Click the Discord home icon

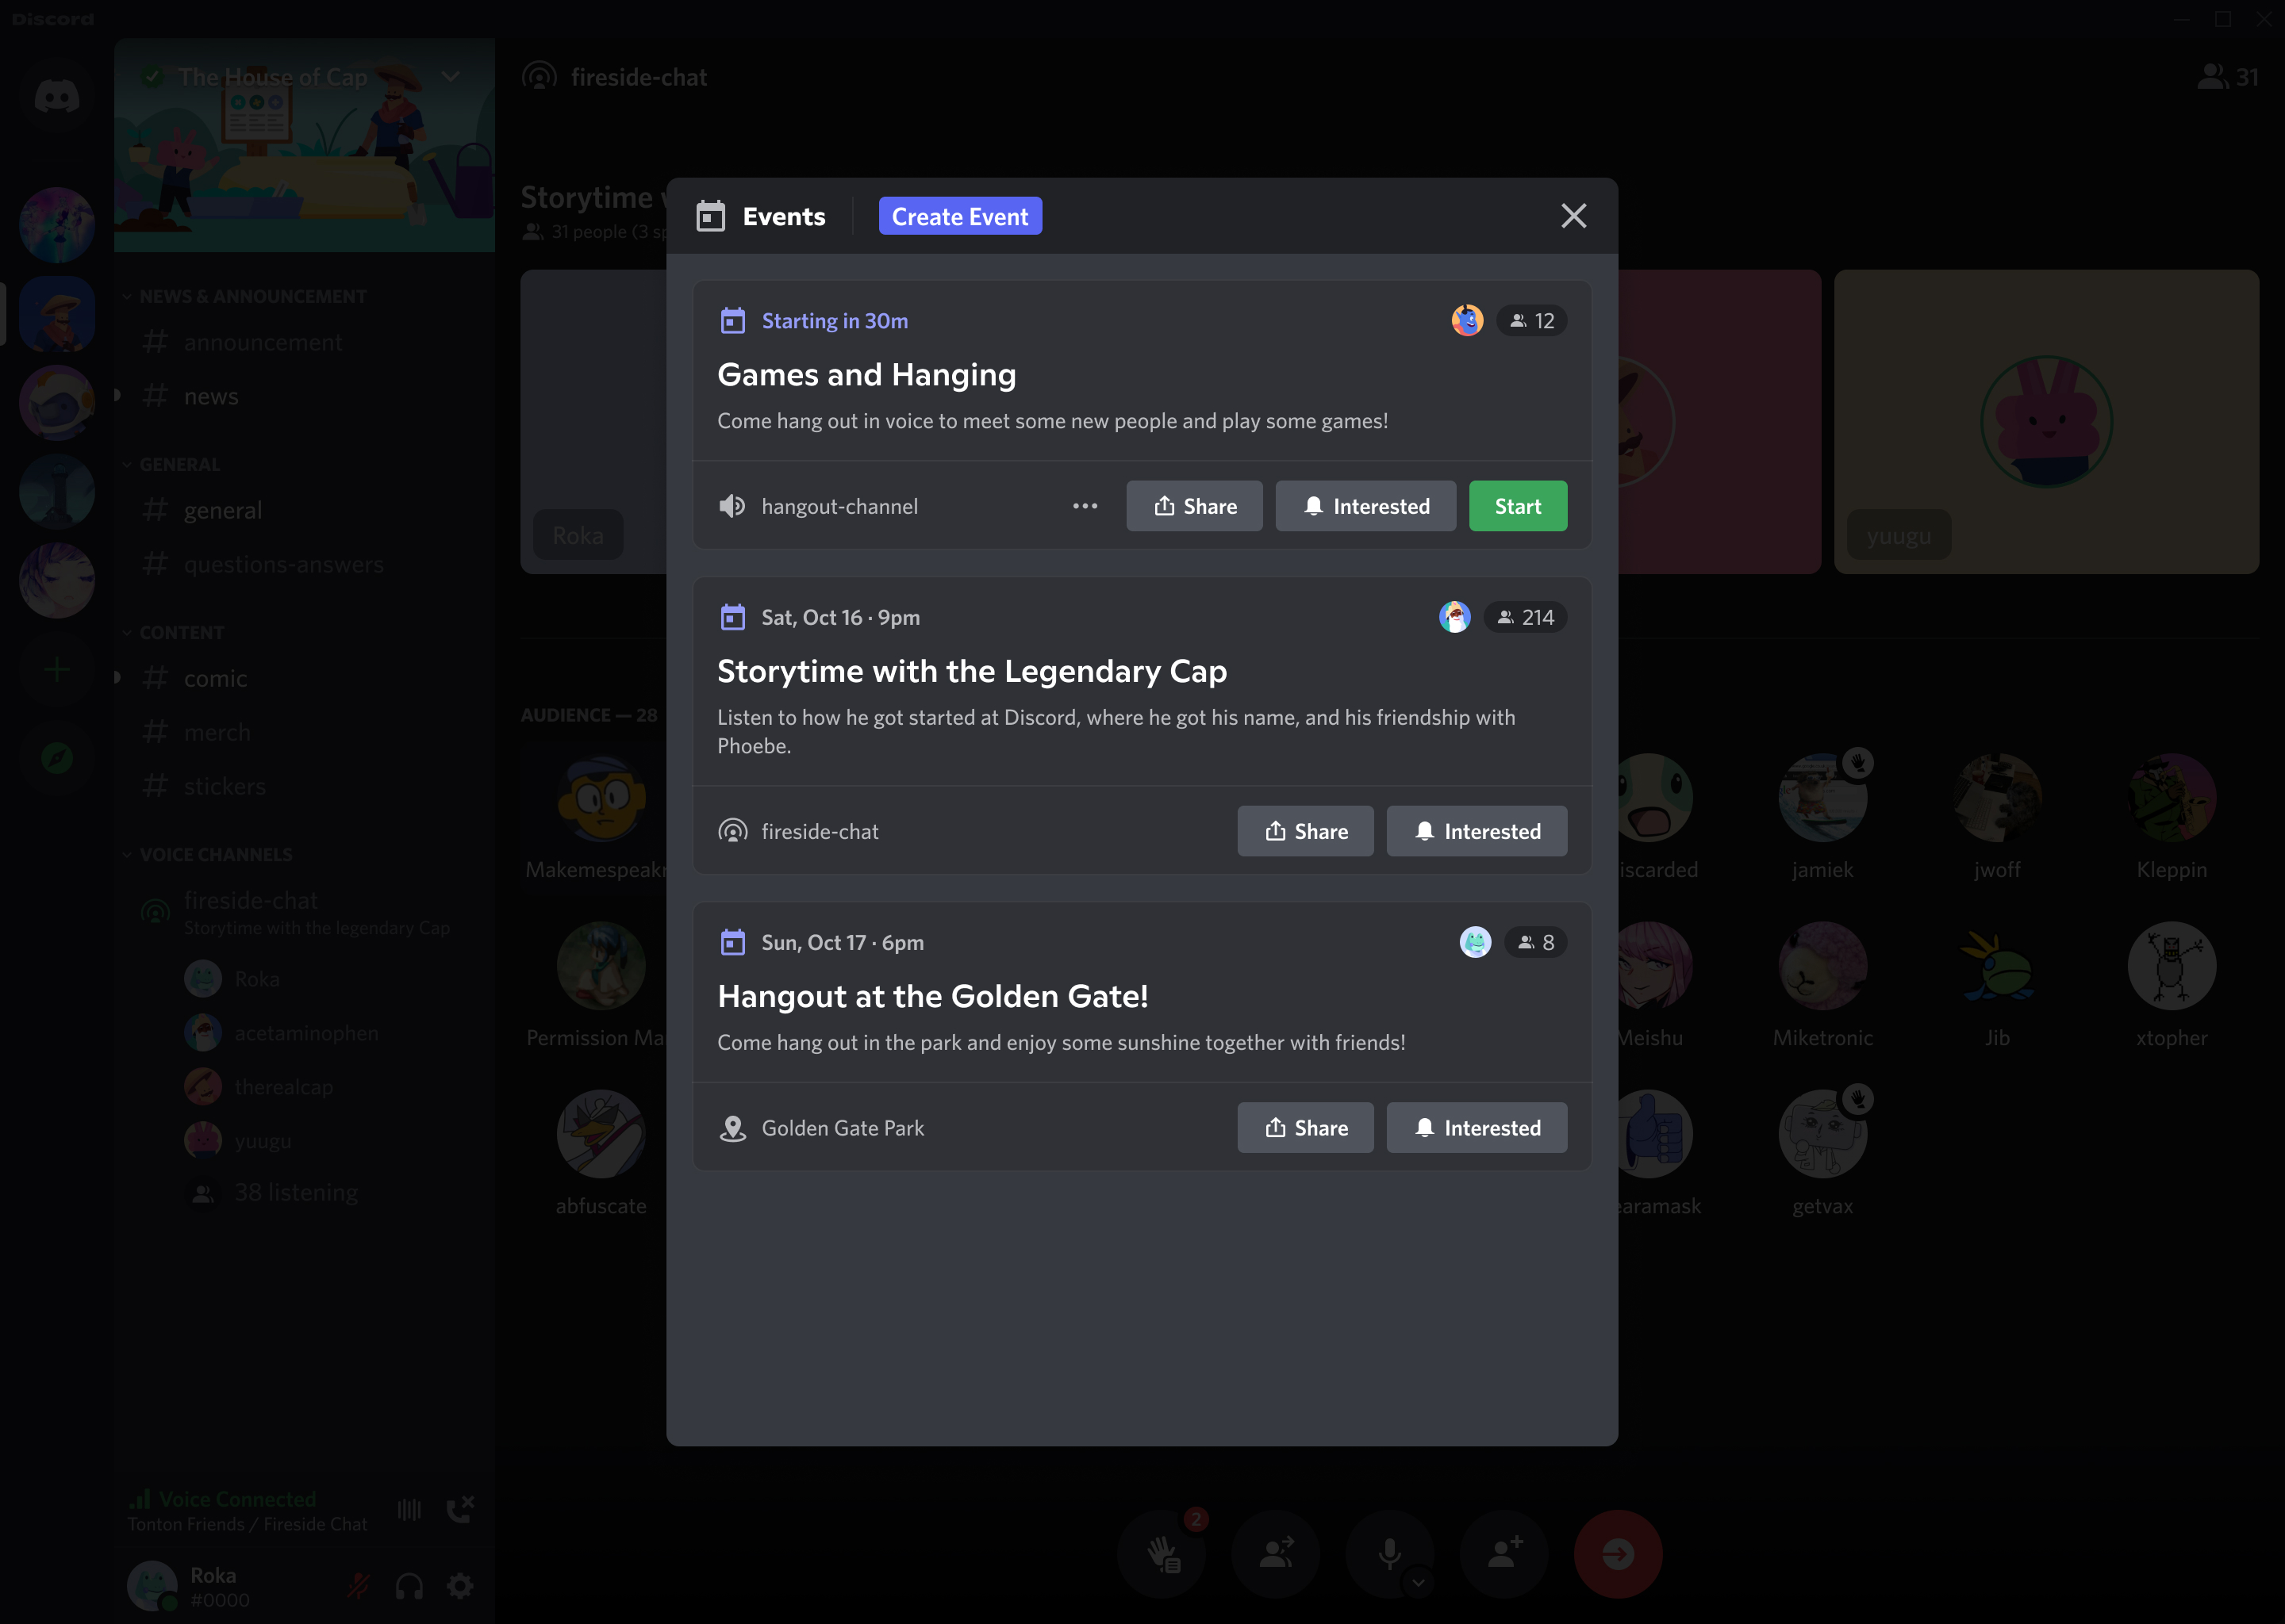[57, 97]
